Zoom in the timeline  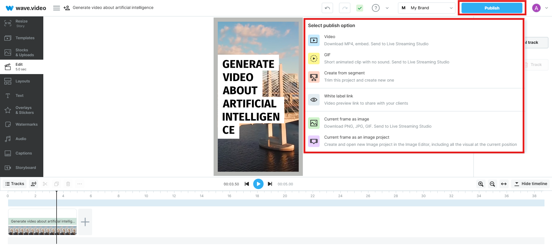[481, 184]
